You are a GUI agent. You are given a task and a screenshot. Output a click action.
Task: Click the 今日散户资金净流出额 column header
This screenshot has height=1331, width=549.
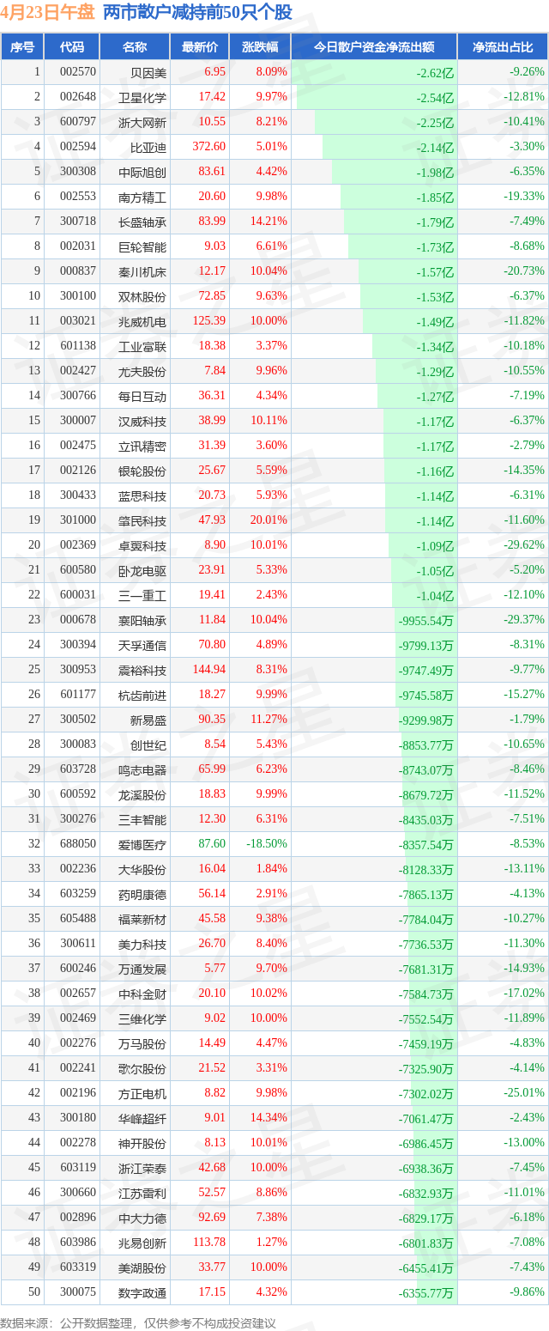[x=374, y=47]
